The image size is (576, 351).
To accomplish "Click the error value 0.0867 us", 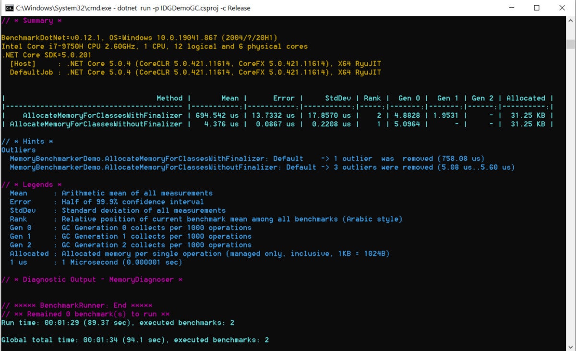I will pos(275,124).
